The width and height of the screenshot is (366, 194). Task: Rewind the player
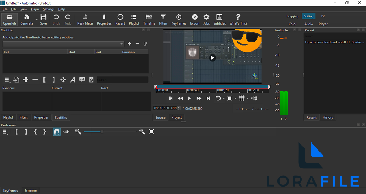click(180, 98)
